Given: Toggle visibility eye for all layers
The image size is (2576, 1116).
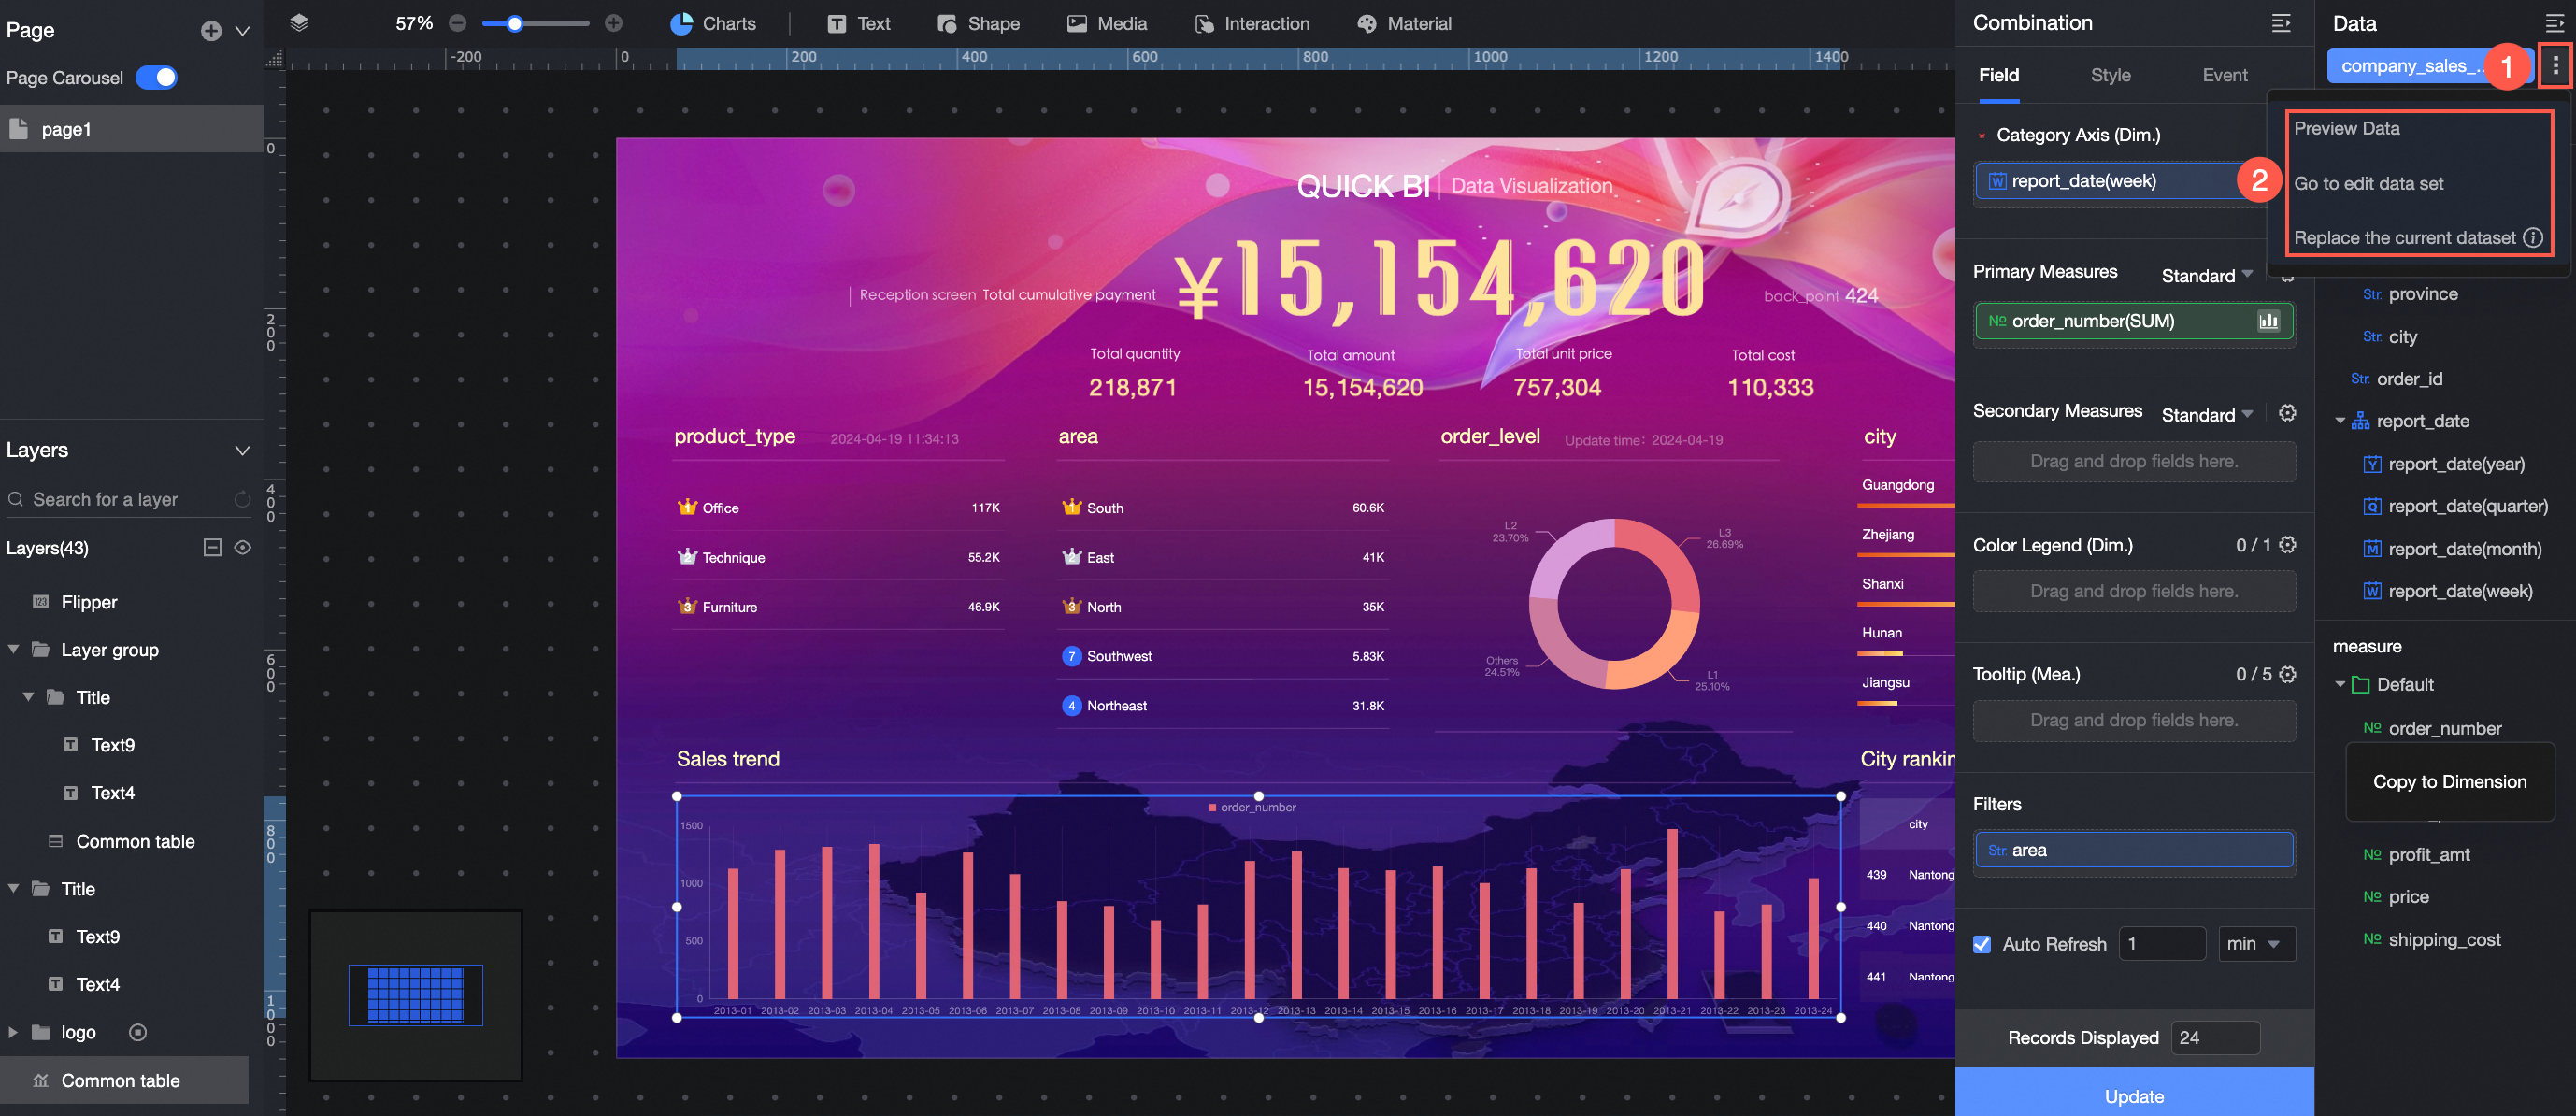Looking at the screenshot, I should [x=242, y=547].
